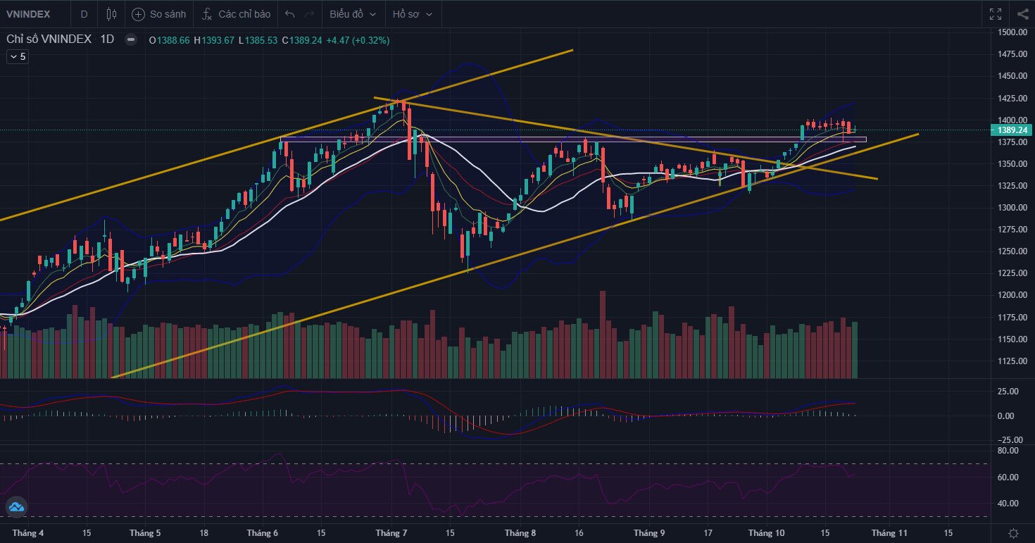The width and height of the screenshot is (1035, 543).
Task: Click the 1125.00 price axis label
Action: click(x=1014, y=361)
